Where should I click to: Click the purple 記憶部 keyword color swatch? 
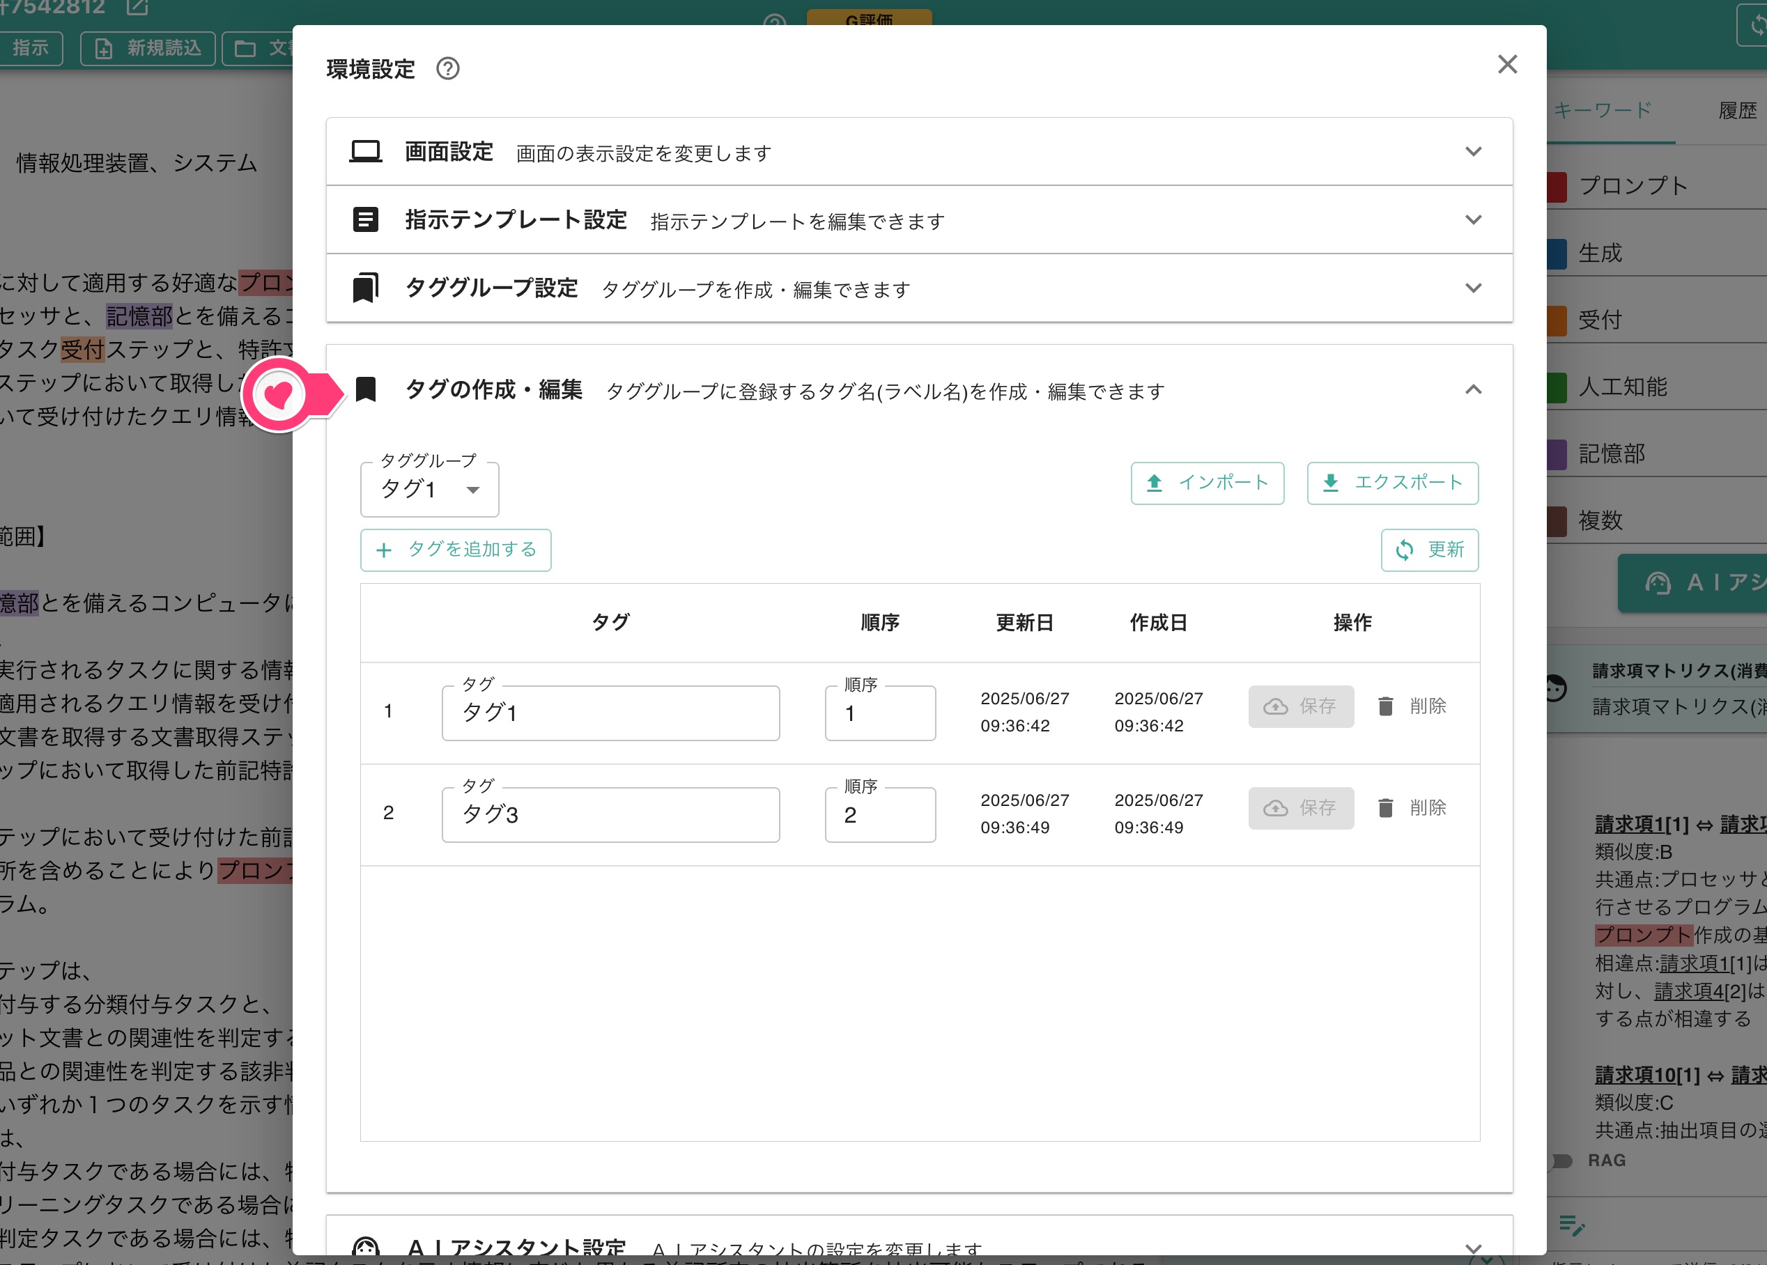click(1557, 454)
